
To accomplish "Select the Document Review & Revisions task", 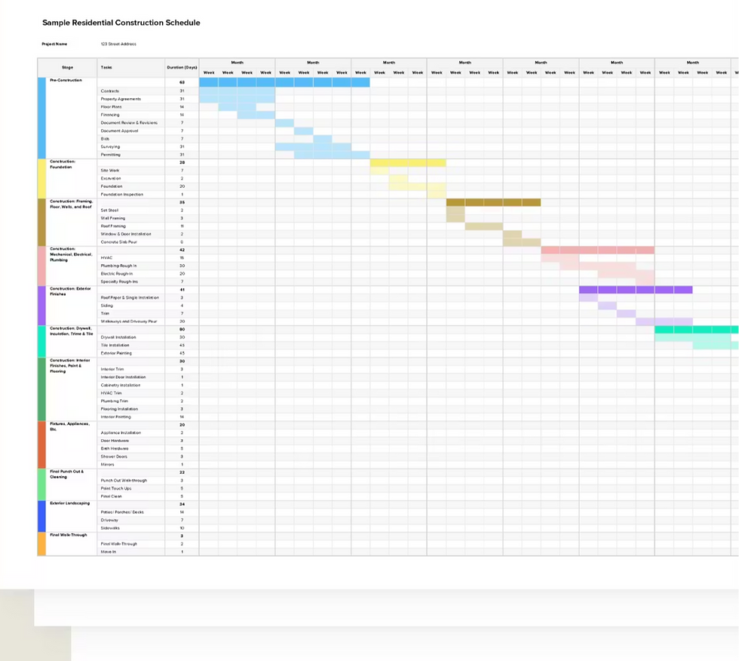I will coord(129,122).
